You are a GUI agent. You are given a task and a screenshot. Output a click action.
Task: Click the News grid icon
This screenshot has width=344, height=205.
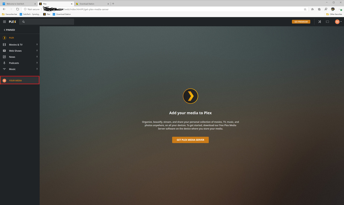click(x=4, y=57)
